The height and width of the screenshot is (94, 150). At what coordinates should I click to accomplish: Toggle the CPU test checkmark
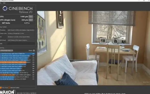pos(34,17)
